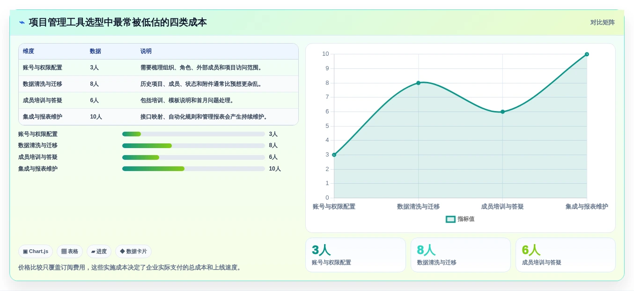The width and height of the screenshot is (634, 291).
Task: Open the 3人 账号与权限配置 data card
Action: pos(355,255)
